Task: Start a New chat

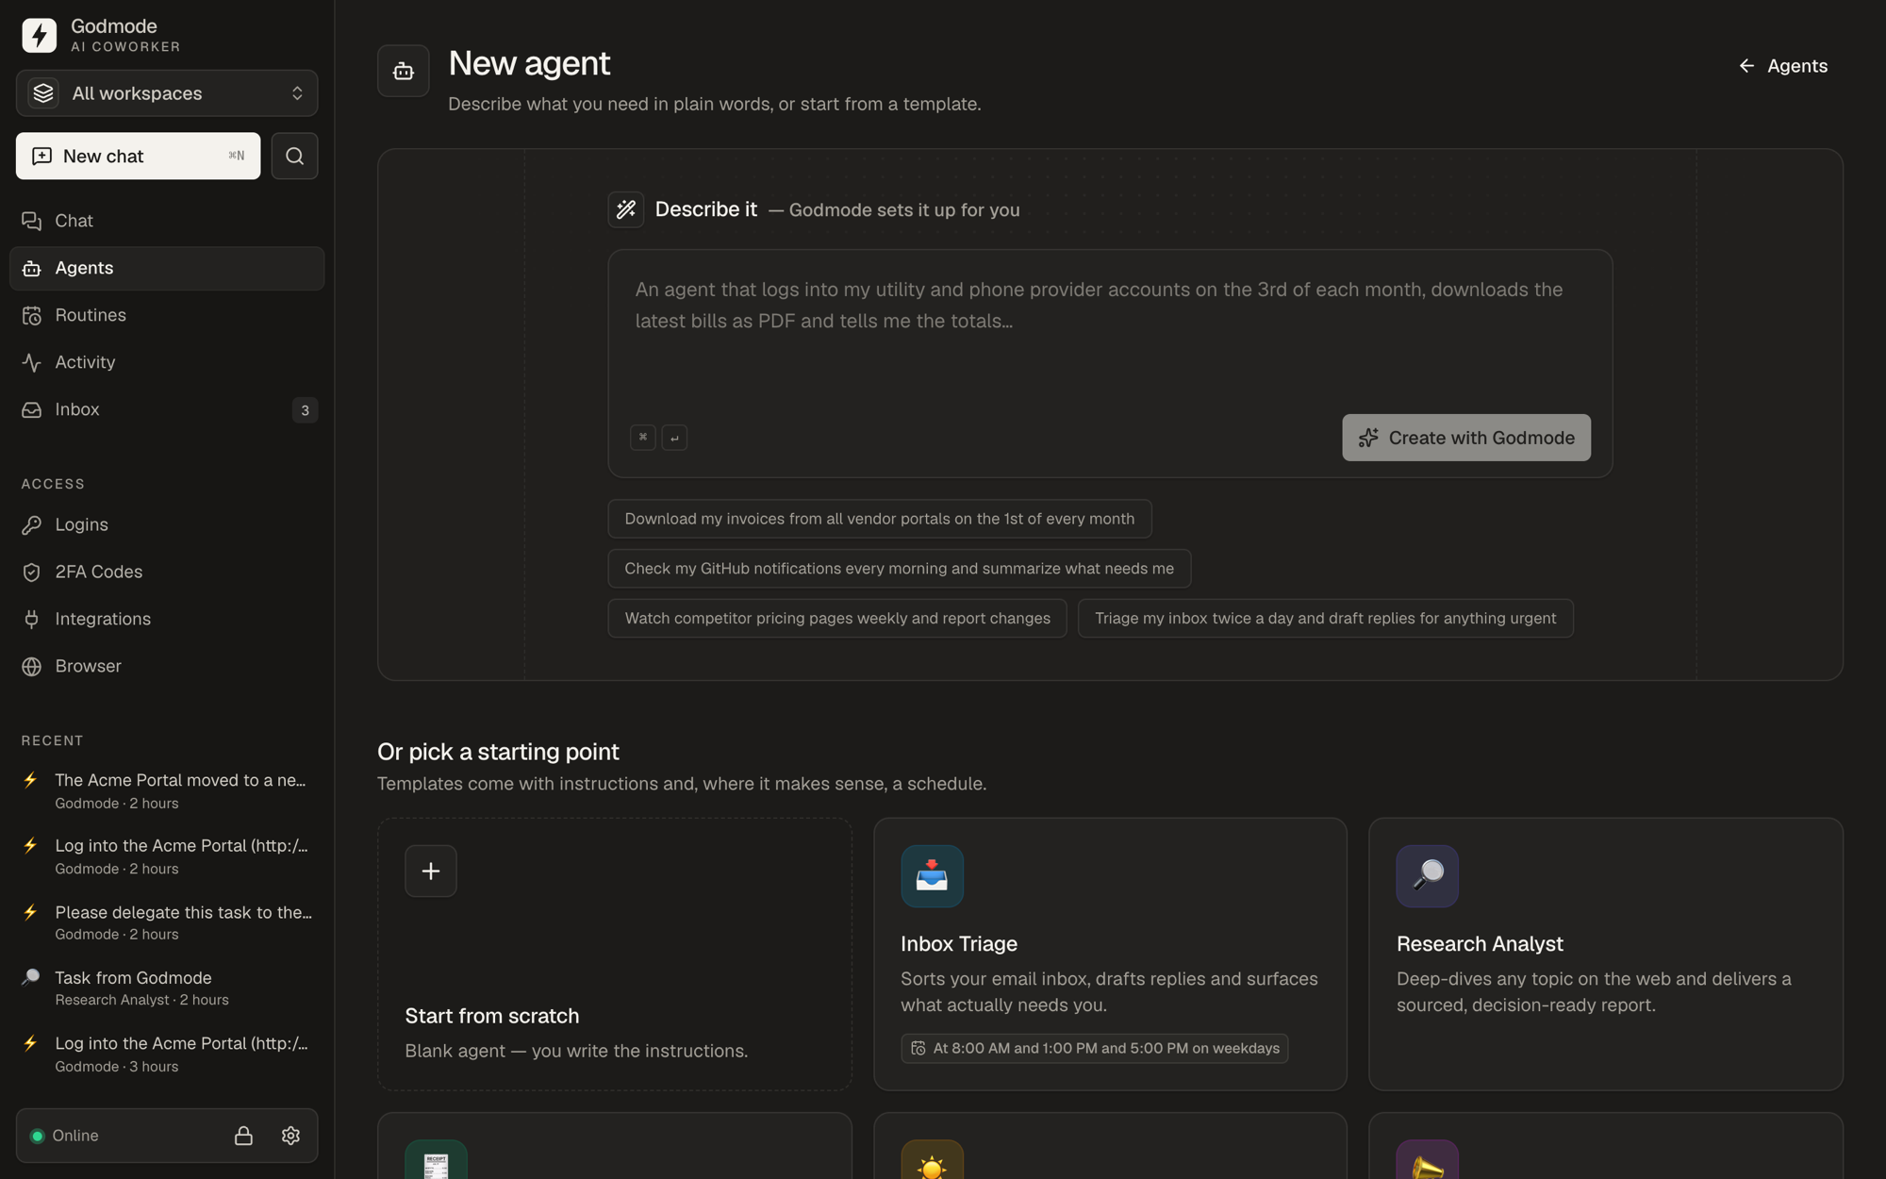Action: pyautogui.click(x=138, y=156)
